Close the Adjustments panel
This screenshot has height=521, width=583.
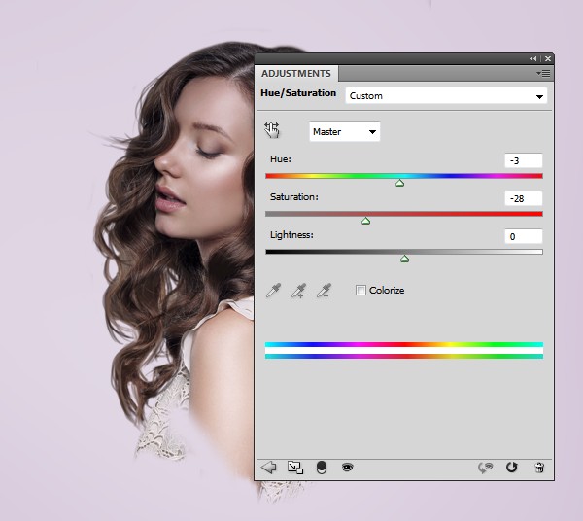(548, 58)
